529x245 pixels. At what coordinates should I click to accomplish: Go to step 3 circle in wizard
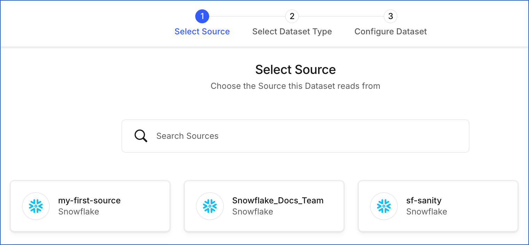pyautogui.click(x=390, y=16)
